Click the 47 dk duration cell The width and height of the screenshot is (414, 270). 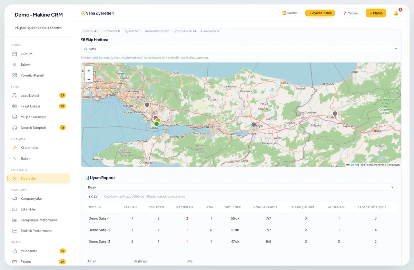[235, 241]
